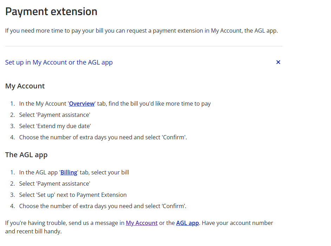Open the 'Overview' link under My Account steps
Image resolution: width=331 pixels, height=246 pixels.
[x=82, y=104]
